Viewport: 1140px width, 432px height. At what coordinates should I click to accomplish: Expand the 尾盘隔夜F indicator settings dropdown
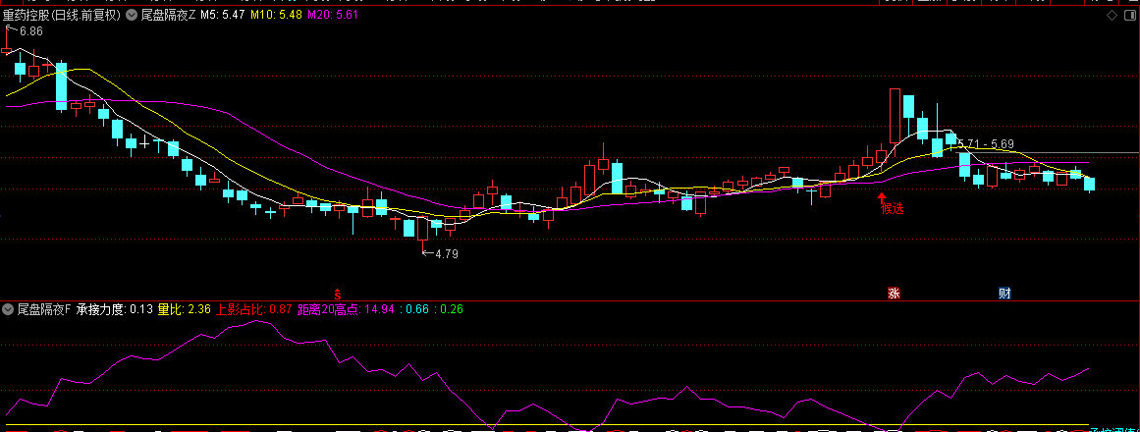click(x=10, y=309)
